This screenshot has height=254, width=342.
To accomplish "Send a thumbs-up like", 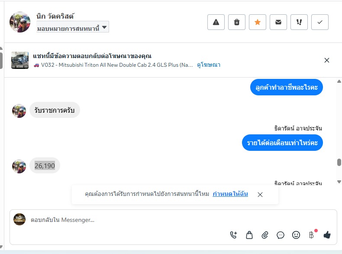I will 327,235.
